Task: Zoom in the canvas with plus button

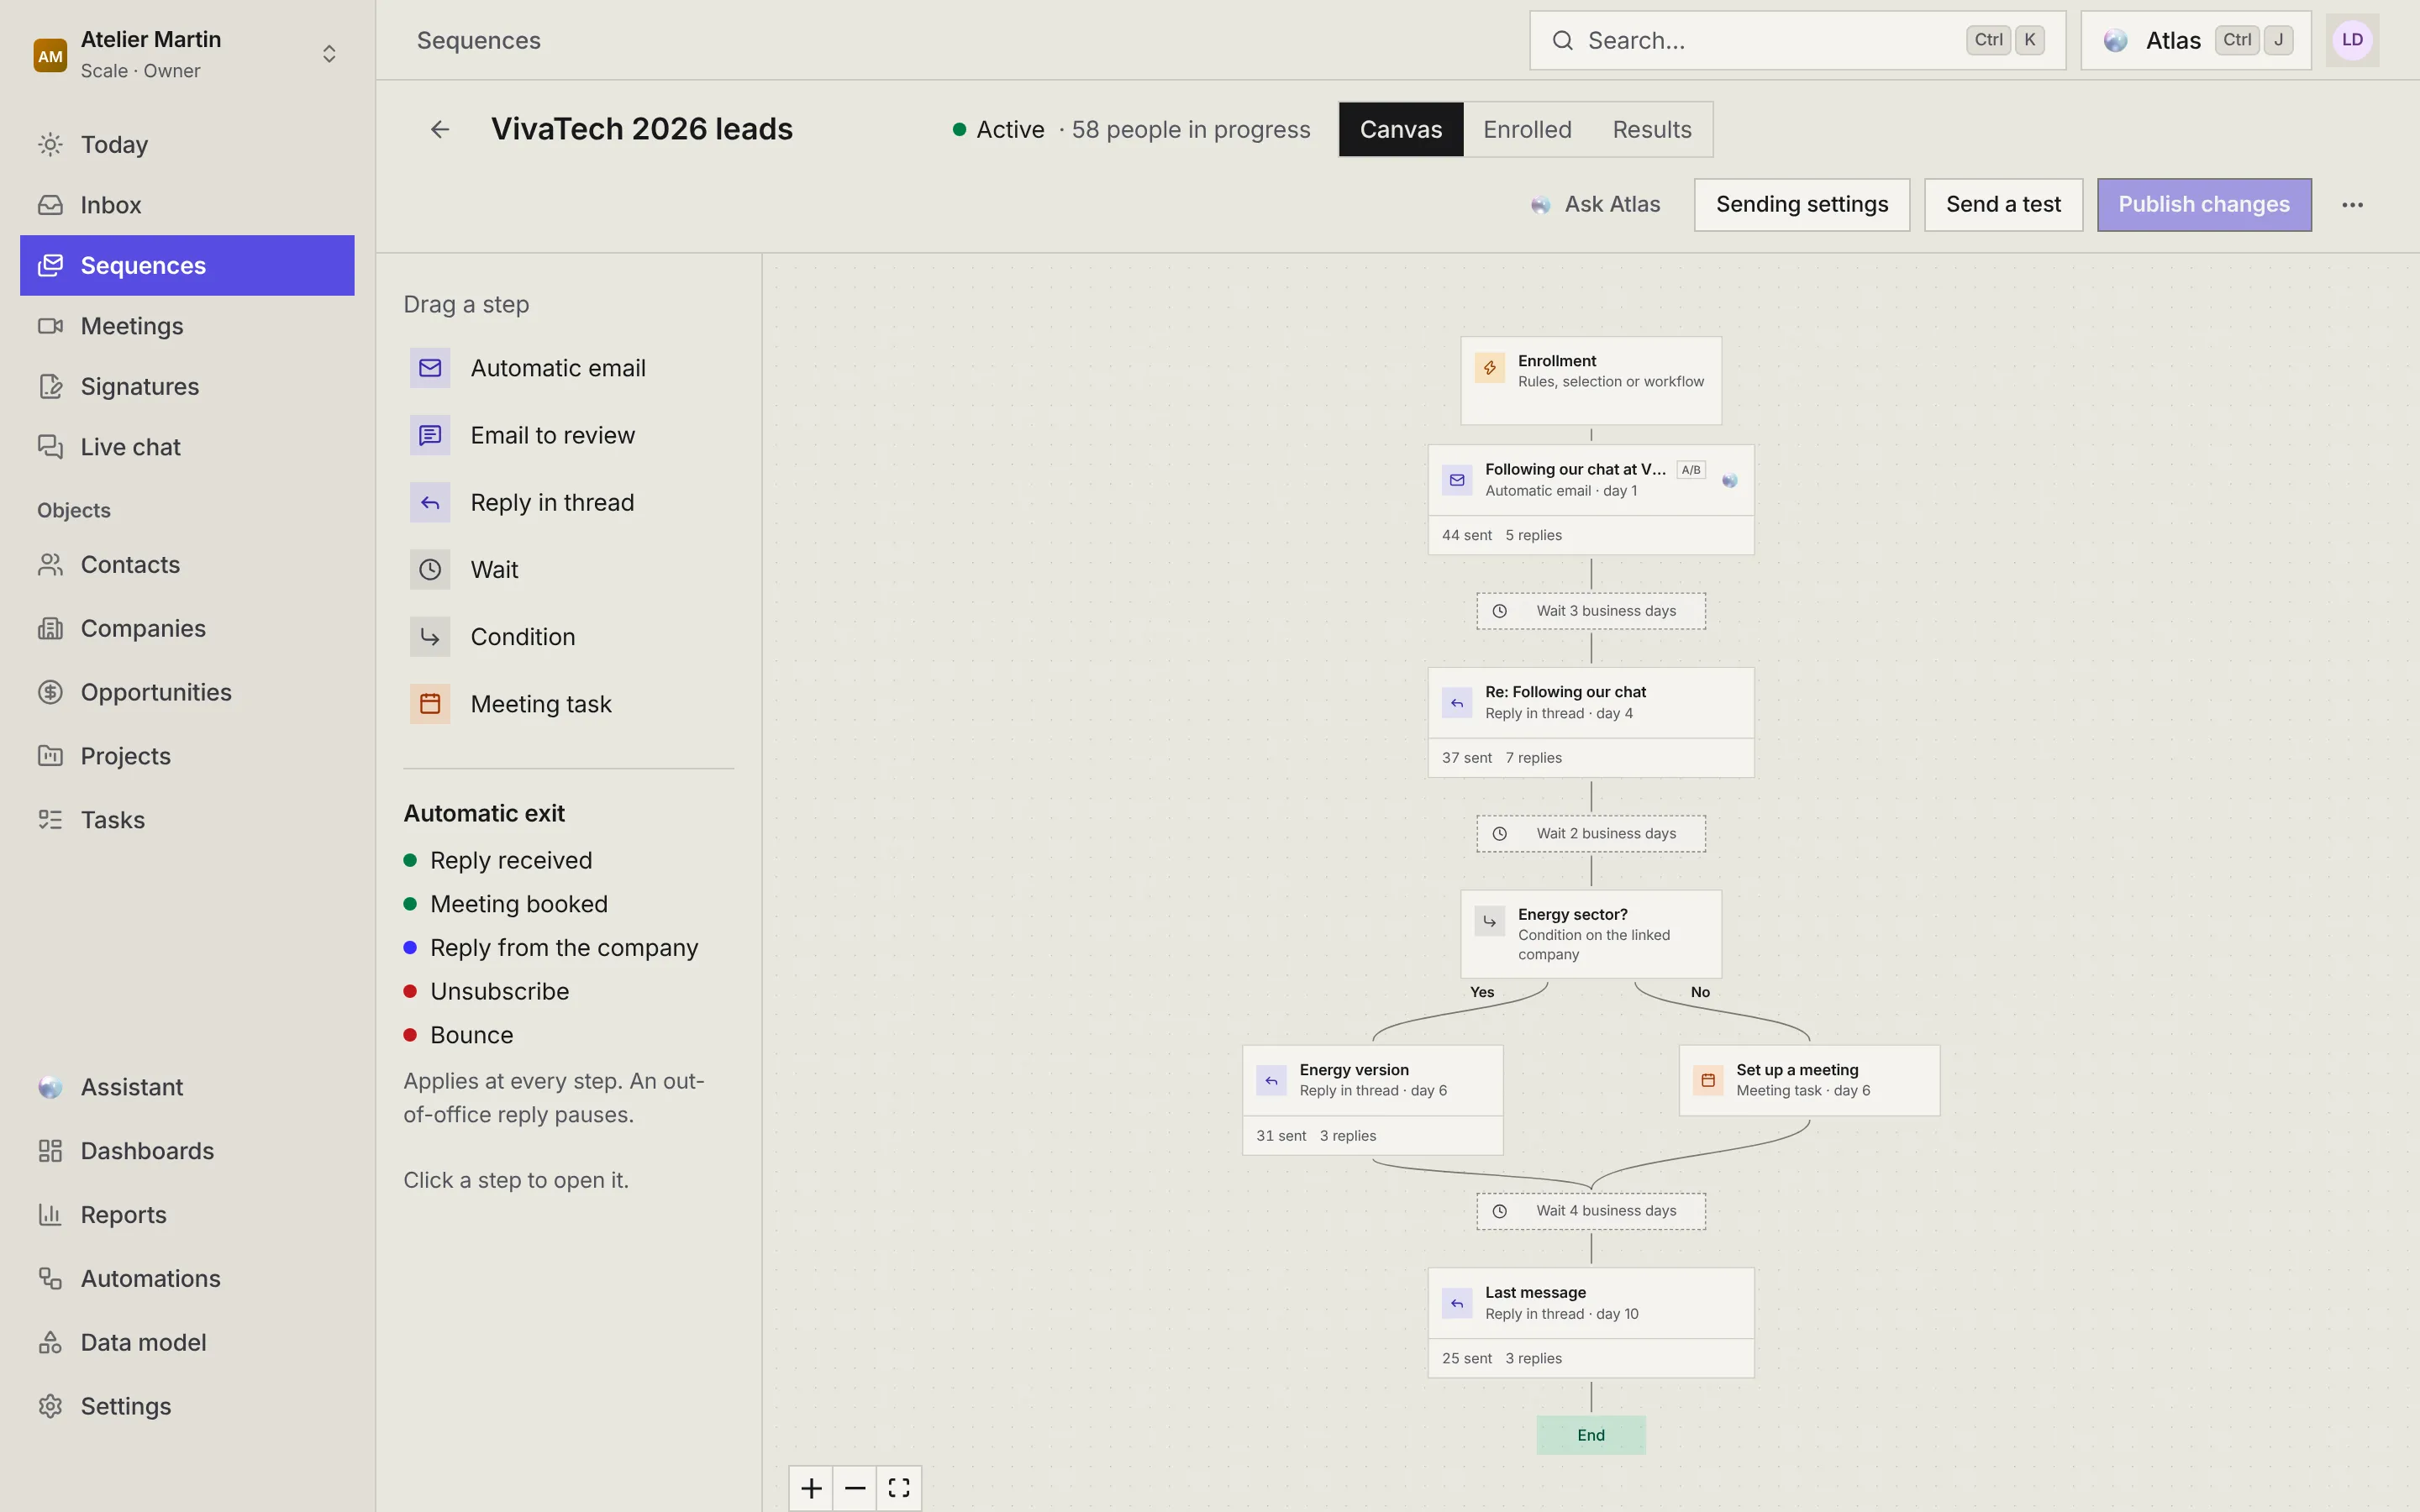Action: coord(811,1488)
